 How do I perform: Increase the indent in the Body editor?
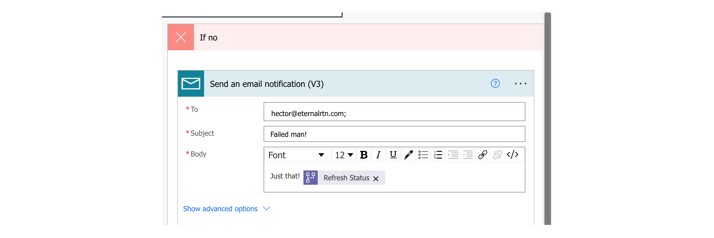pyautogui.click(x=453, y=155)
